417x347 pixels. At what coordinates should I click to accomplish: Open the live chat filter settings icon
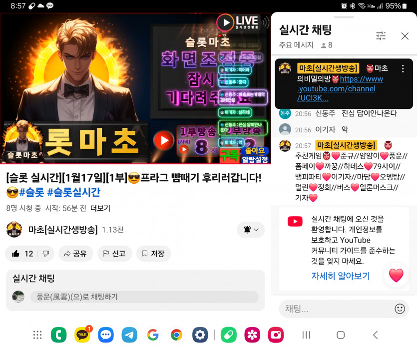381,35
